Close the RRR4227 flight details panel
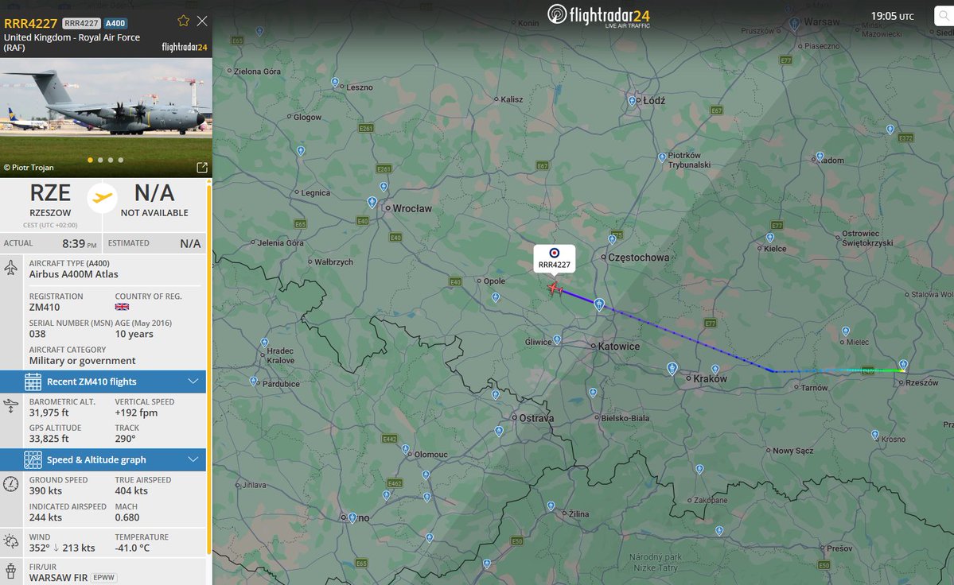Viewport: 954px width, 585px height. pos(202,21)
